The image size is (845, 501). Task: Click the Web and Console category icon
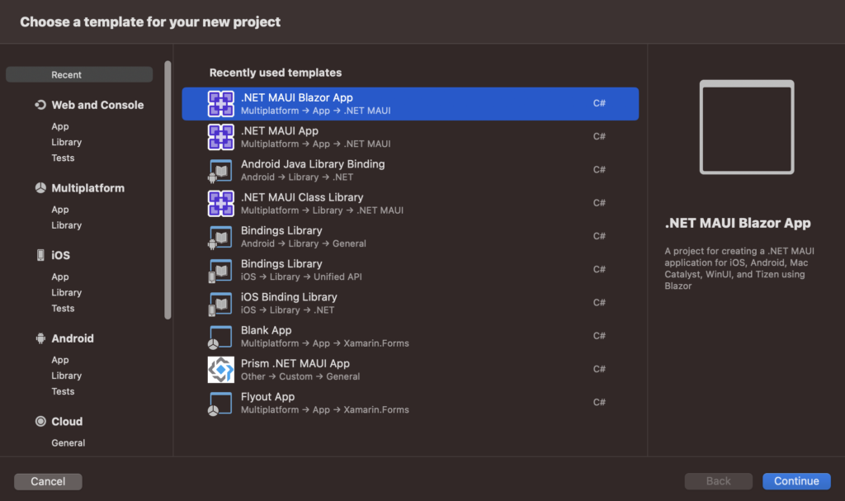[x=40, y=105]
